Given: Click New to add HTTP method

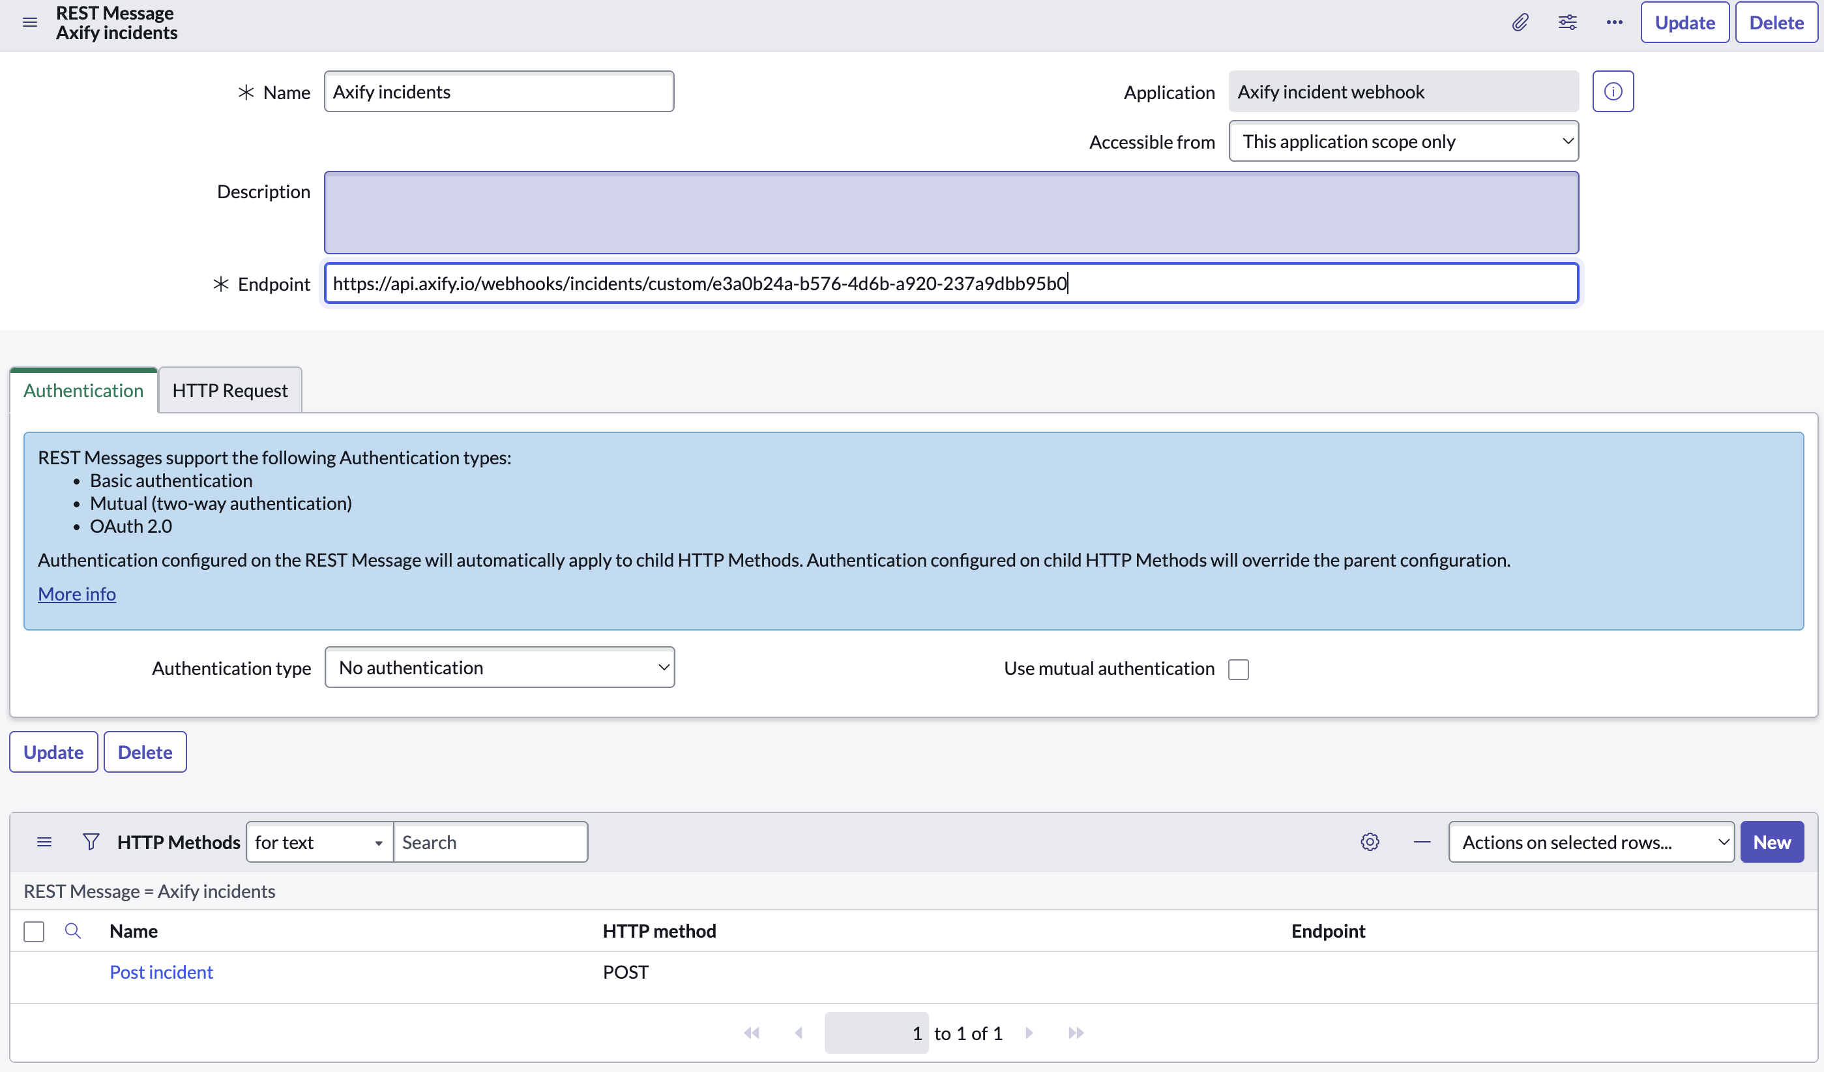Looking at the screenshot, I should (1771, 842).
